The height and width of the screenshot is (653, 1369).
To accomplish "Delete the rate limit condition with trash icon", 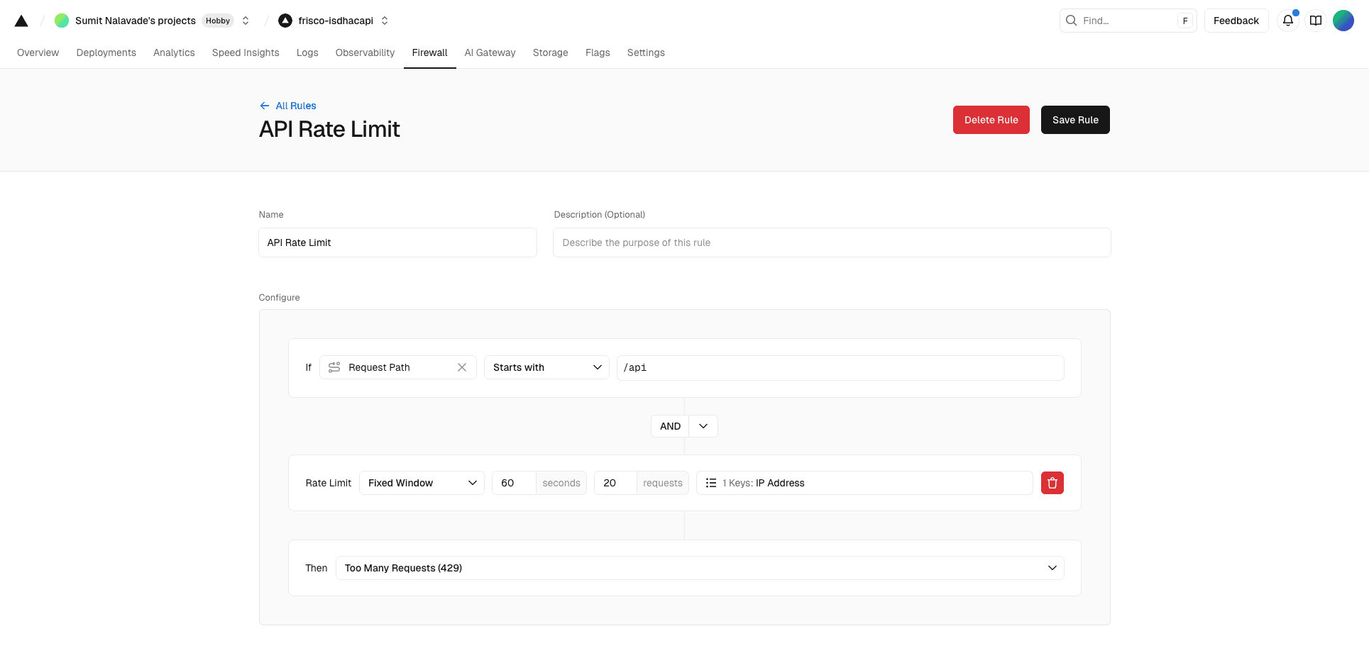I will pos(1052,483).
